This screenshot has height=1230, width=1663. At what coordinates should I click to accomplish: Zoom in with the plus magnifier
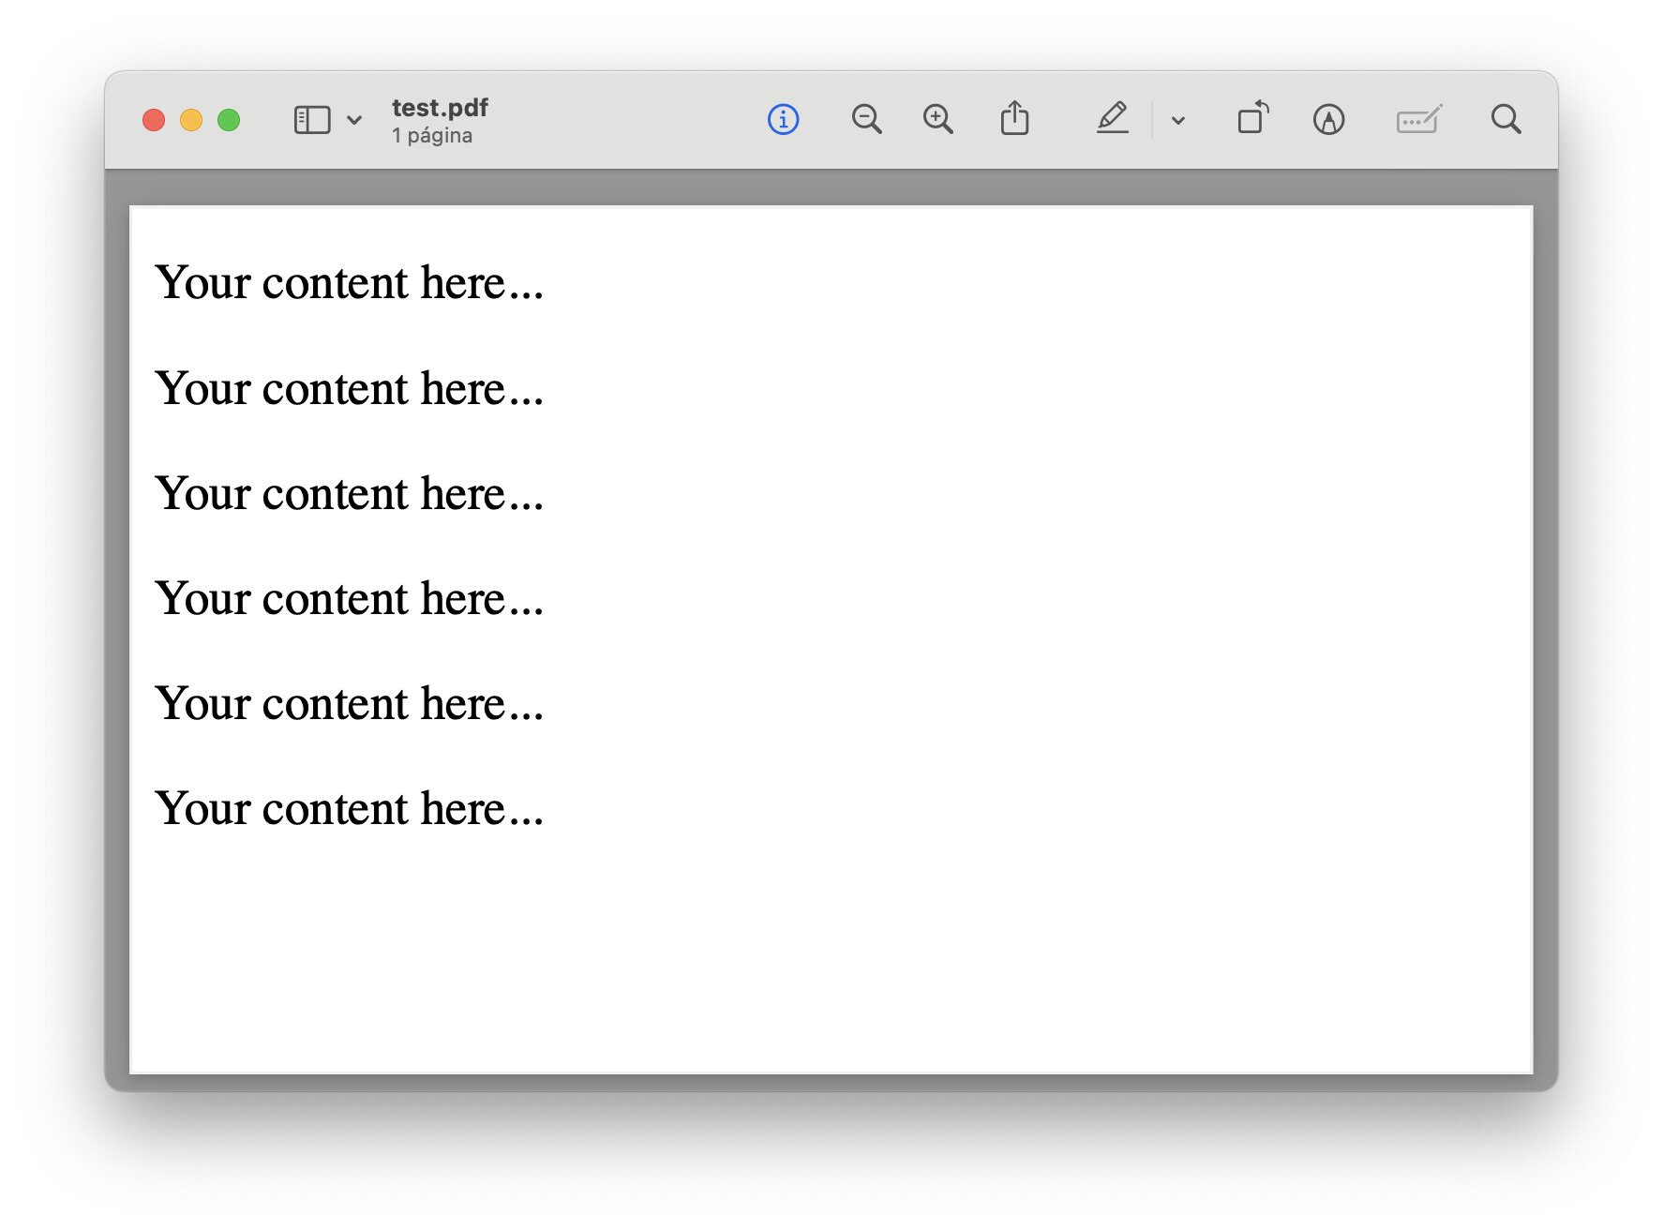pos(937,120)
